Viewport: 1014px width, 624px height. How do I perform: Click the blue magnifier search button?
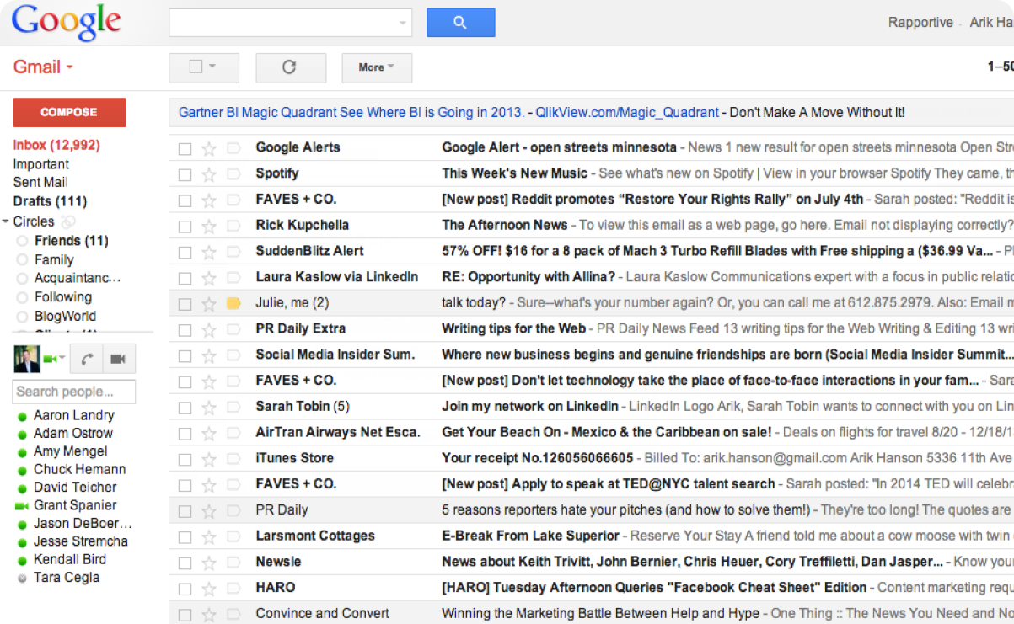click(460, 23)
